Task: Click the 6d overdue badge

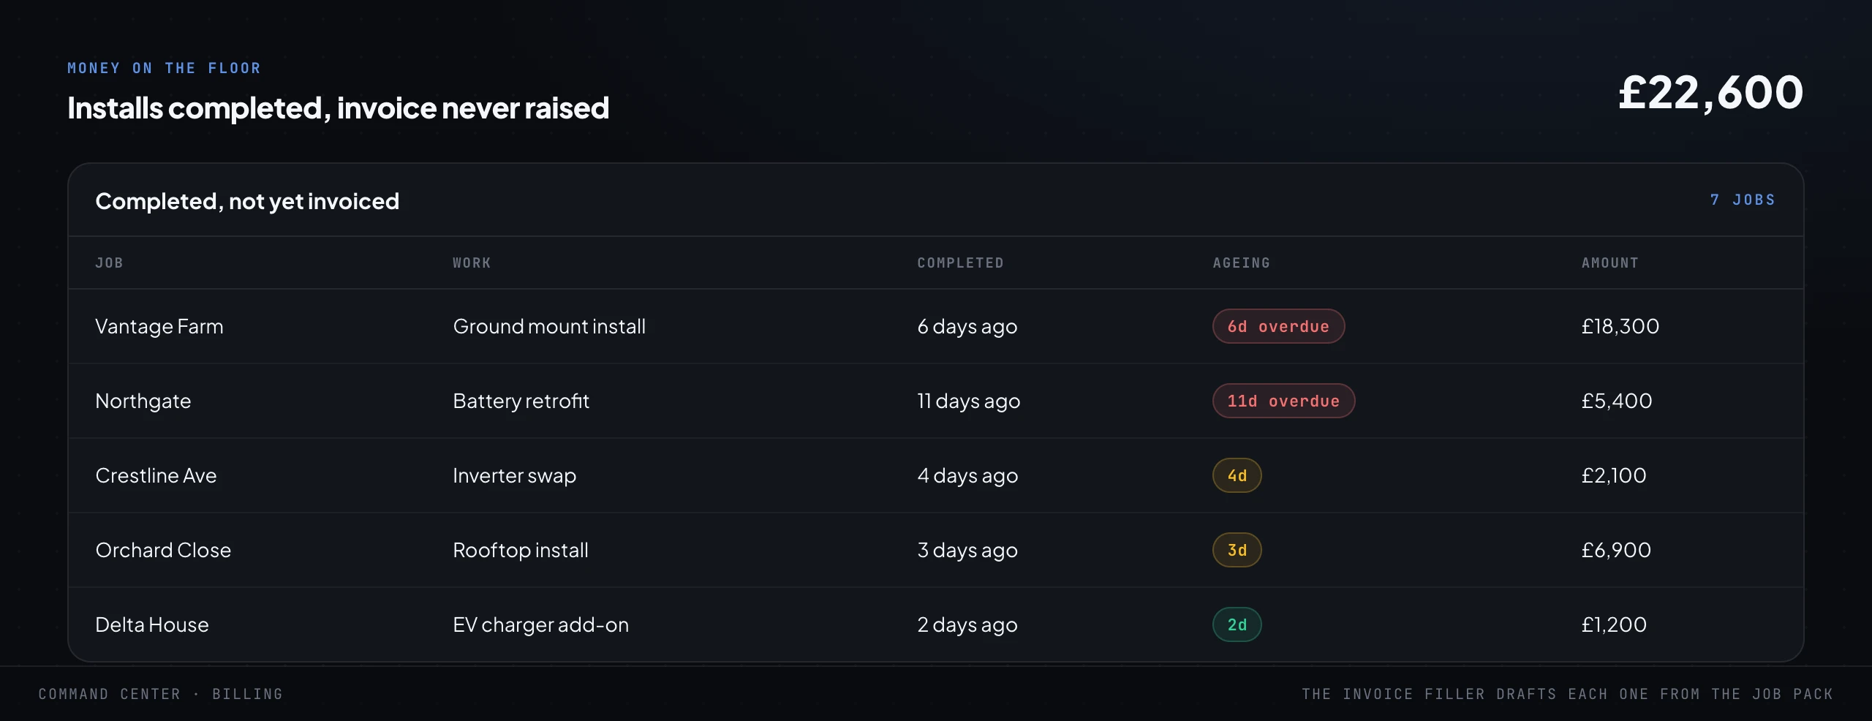Action: coord(1278,326)
